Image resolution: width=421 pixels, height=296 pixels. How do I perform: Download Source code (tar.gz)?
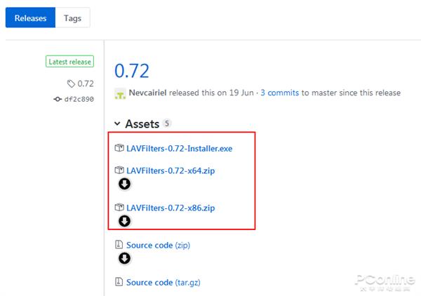(163, 282)
